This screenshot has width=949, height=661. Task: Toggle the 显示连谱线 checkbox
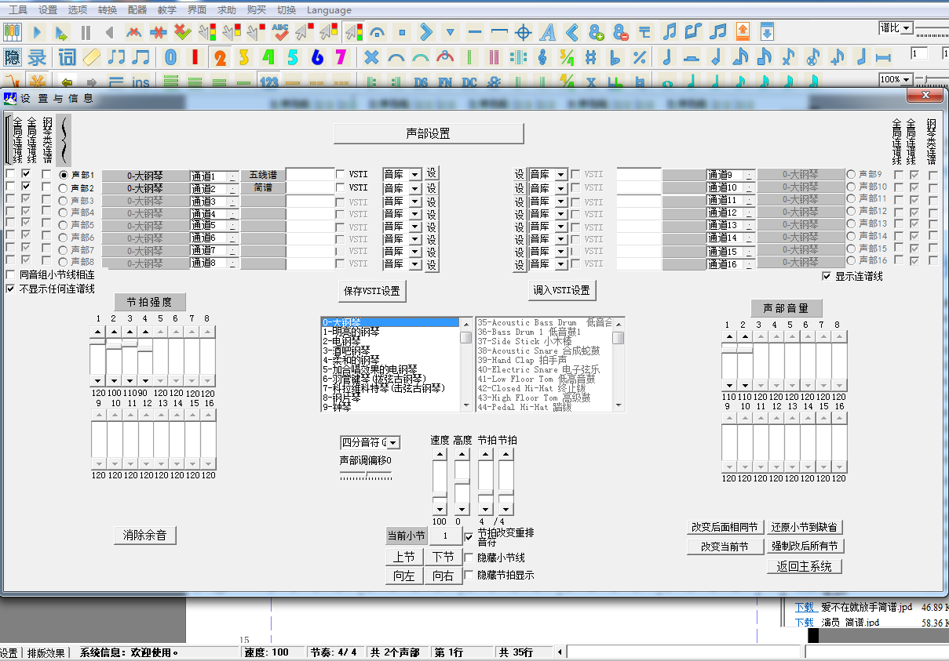point(827,276)
